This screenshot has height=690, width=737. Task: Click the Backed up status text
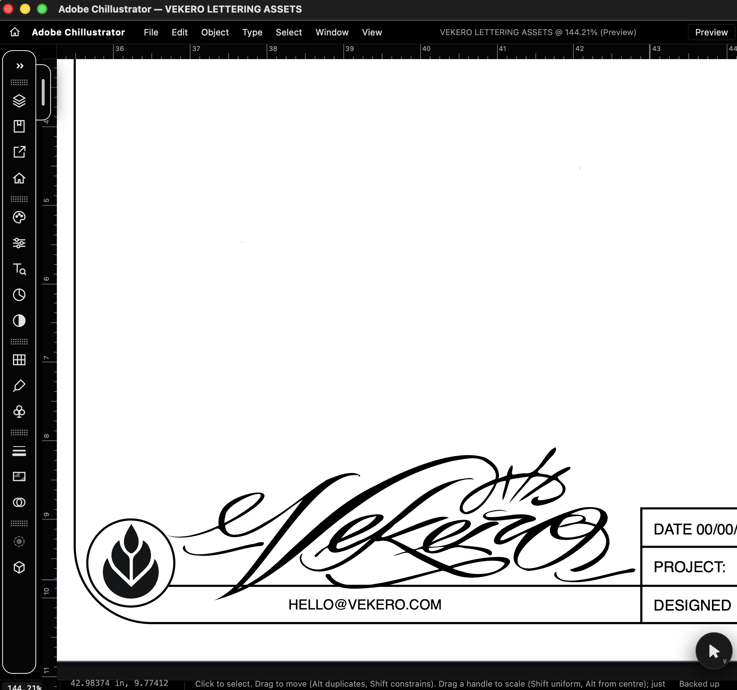[699, 684]
